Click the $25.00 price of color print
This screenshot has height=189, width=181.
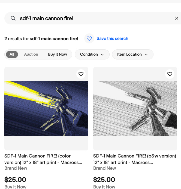tap(15, 179)
